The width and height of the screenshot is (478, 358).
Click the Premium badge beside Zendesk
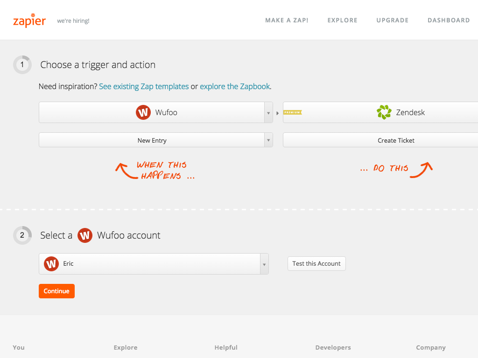293,112
